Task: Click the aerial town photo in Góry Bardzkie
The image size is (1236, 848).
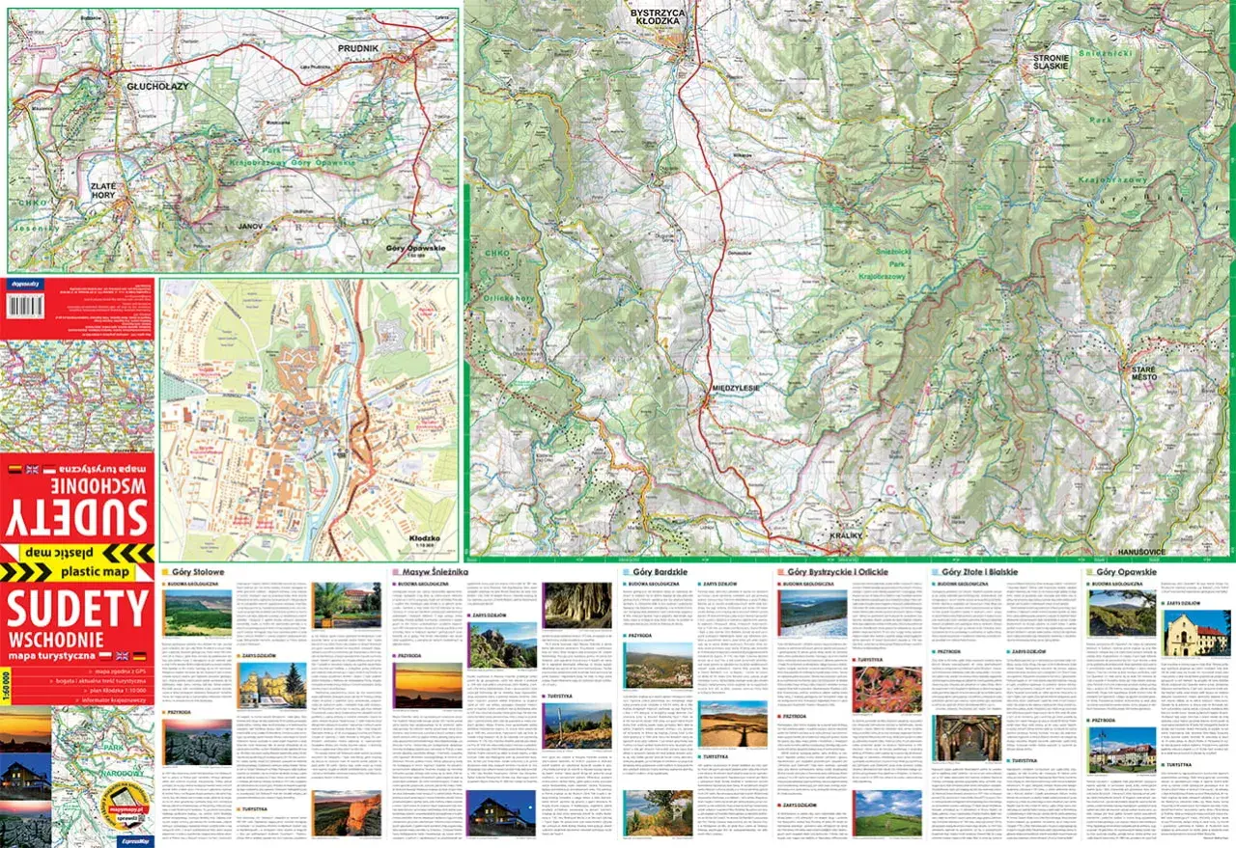Action: click(x=659, y=666)
